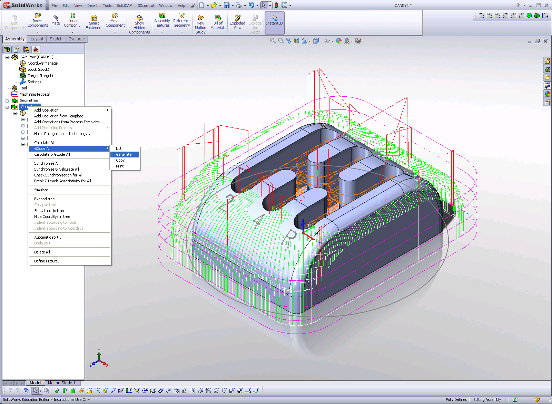Click Show Hidden Components
The width and height of the screenshot is (552, 404).
coord(139,24)
